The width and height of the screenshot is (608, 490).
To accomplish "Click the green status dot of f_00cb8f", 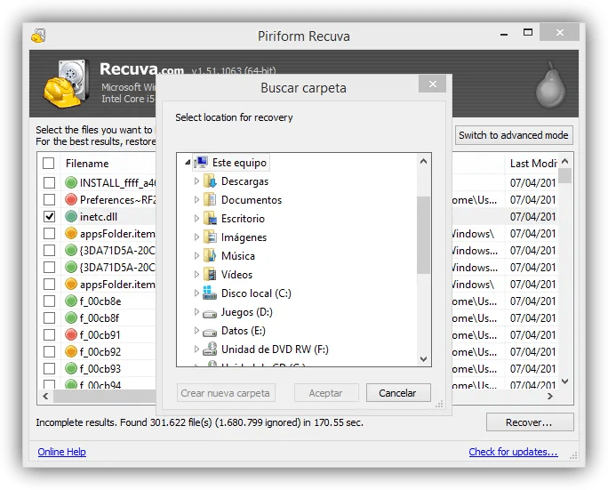I will 70,317.
